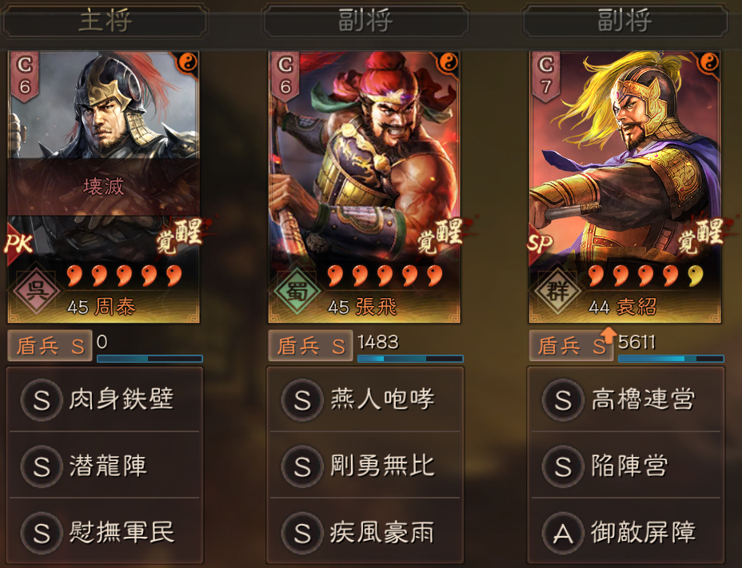Image resolution: width=742 pixels, height=568 pixels.
Task: Open the 張飛 general card portrait
Action: coord(365,187)
